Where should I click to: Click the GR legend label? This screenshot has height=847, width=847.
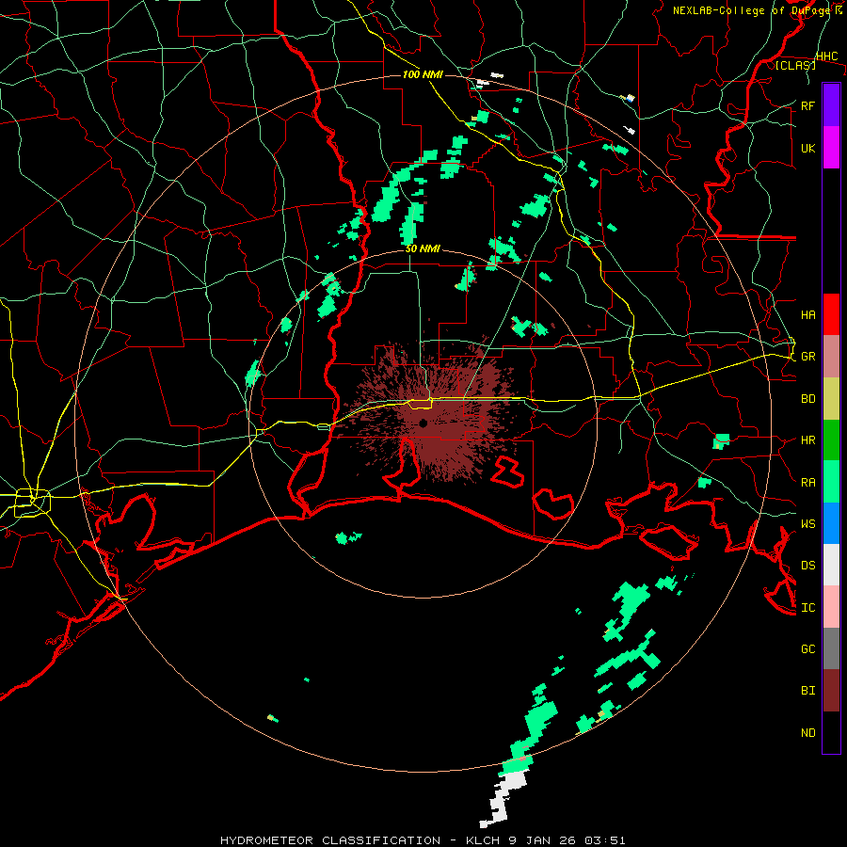click(807, 357)
